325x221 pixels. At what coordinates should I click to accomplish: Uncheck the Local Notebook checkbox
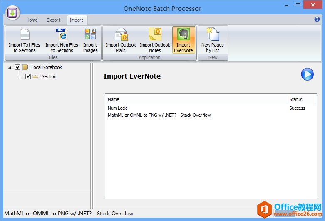click(x=17, y=67)
